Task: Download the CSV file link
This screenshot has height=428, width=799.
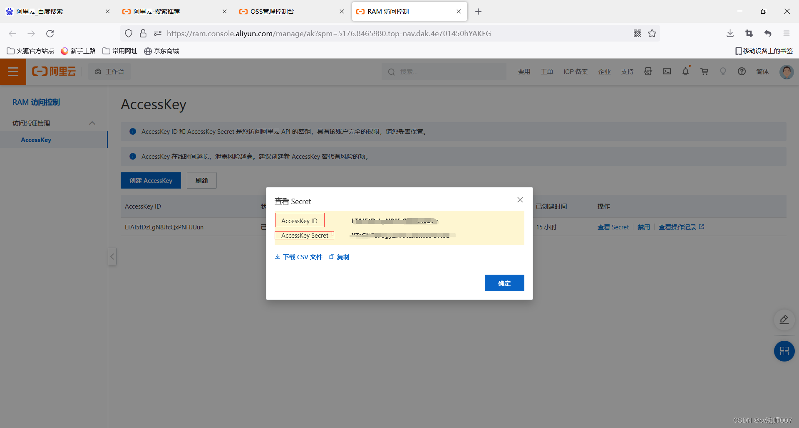Action: [x=299, y=257]
